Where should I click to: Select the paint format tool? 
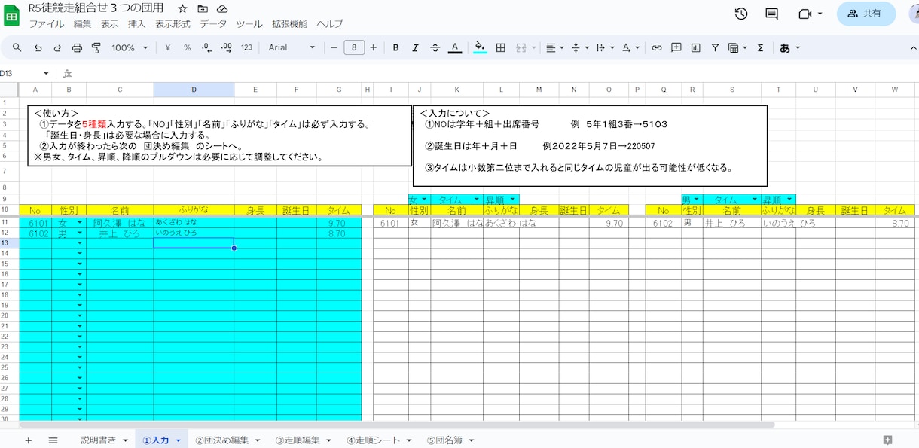pos(96,47)
